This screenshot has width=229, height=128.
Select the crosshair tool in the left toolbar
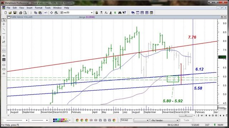coord(4,24)
